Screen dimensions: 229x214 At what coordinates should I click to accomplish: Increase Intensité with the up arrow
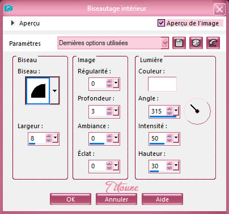pos(169,136)
